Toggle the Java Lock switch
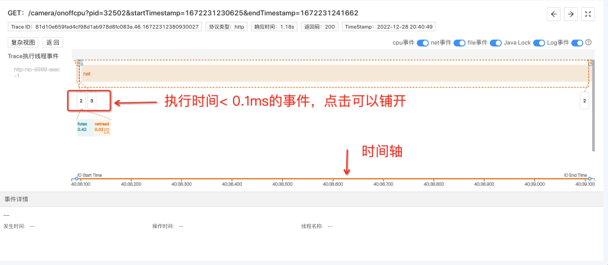Screen dimensions: 608x265 pyautogui.click(x=538, y=43)
